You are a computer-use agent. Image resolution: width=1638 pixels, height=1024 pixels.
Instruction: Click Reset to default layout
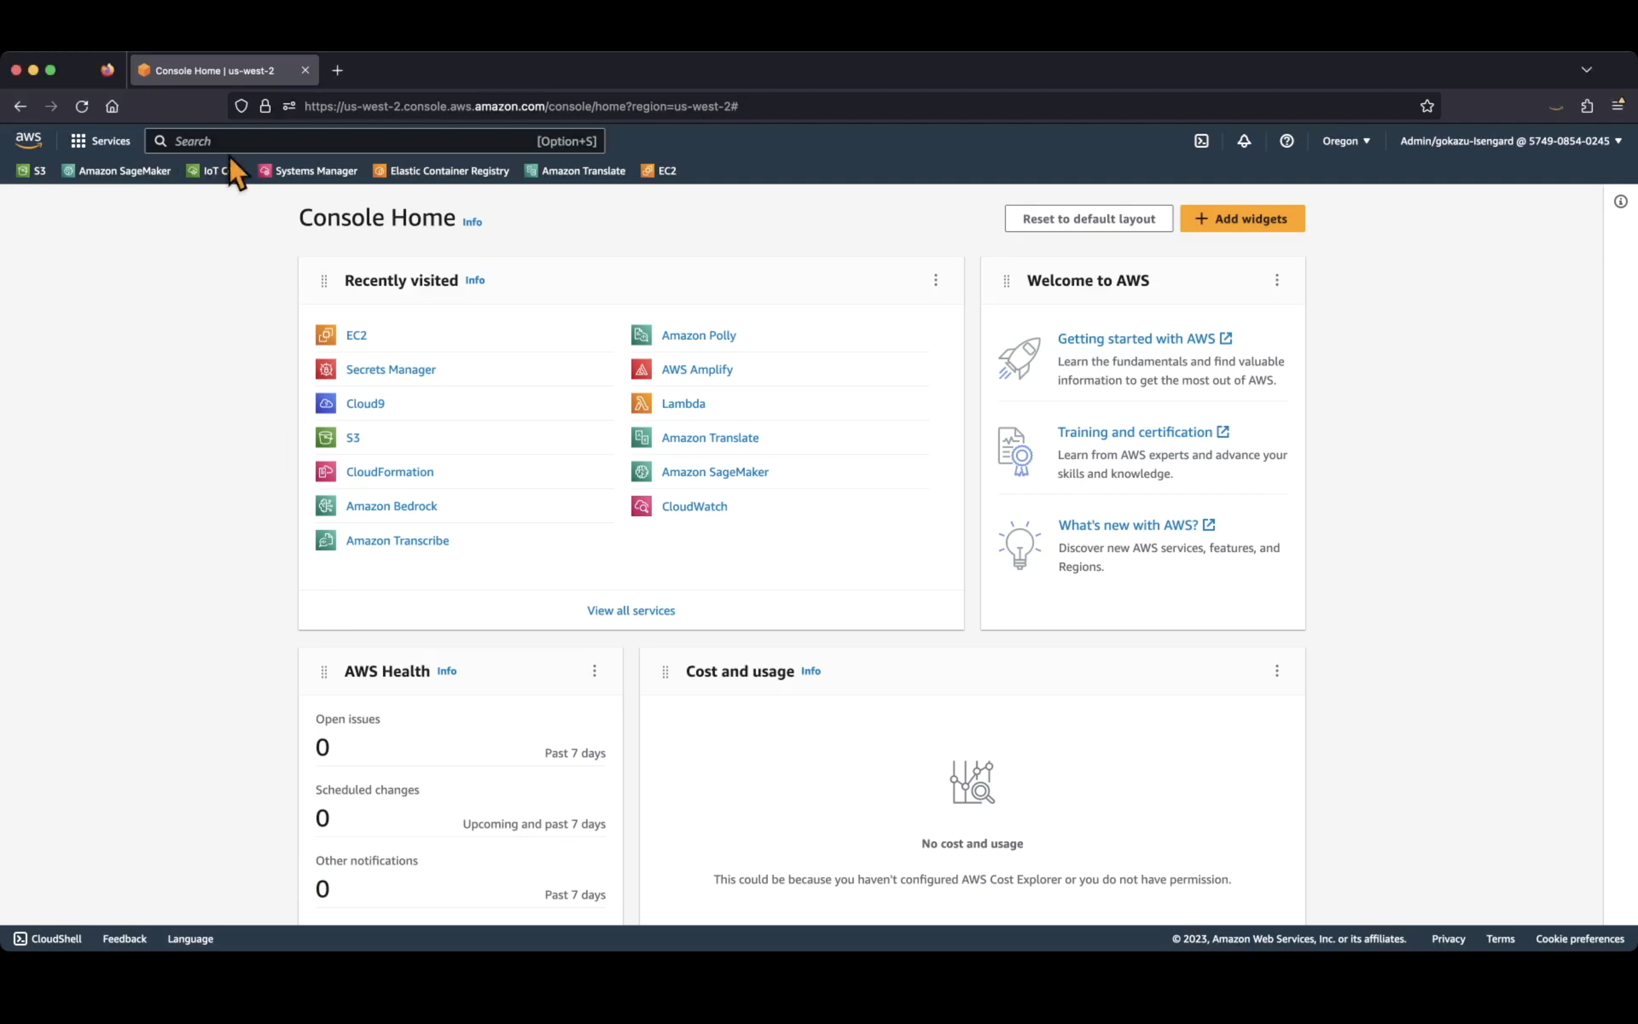1087,218
